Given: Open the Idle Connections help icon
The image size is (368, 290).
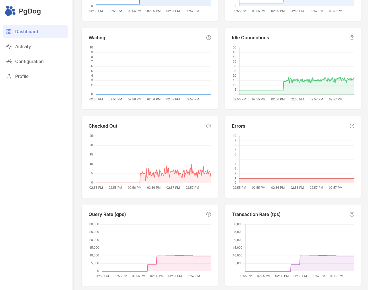Looking at the screenshot, I should 352,38.
